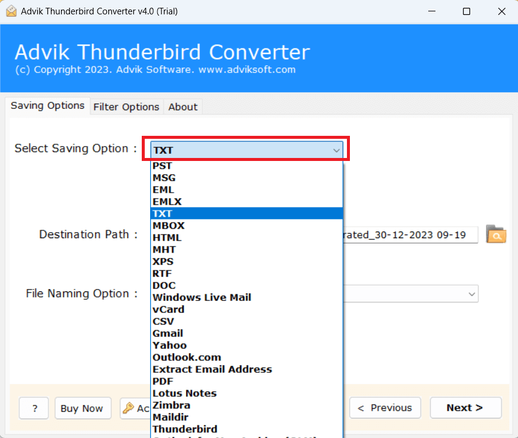Pick RTF from the list
The width and height of the screenshot is (518, 438).
(x=247, y=273)
